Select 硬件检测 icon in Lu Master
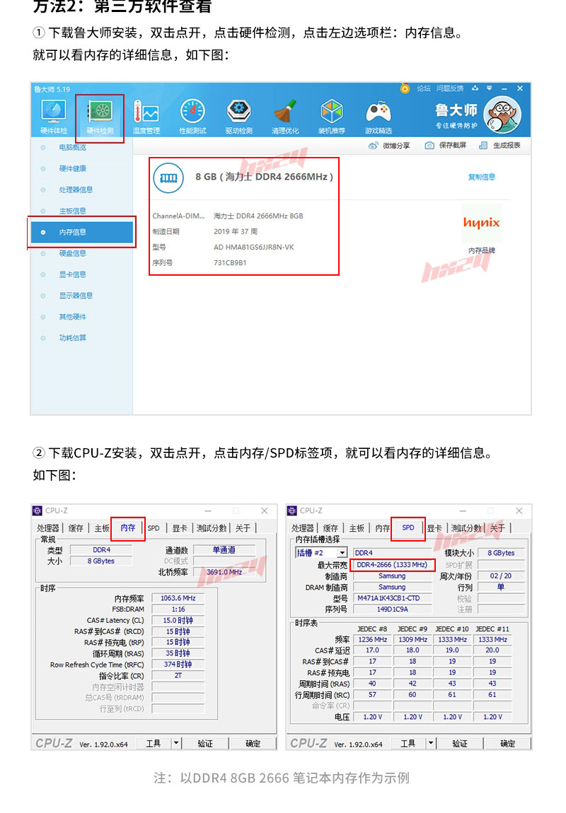The image size is (566, 813). 100,117
